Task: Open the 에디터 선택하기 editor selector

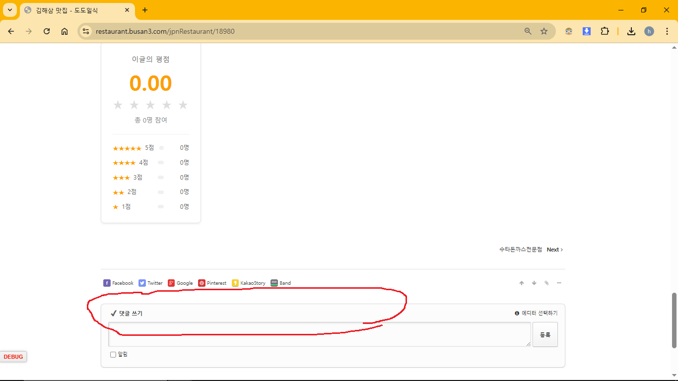Action: (536, 313)
